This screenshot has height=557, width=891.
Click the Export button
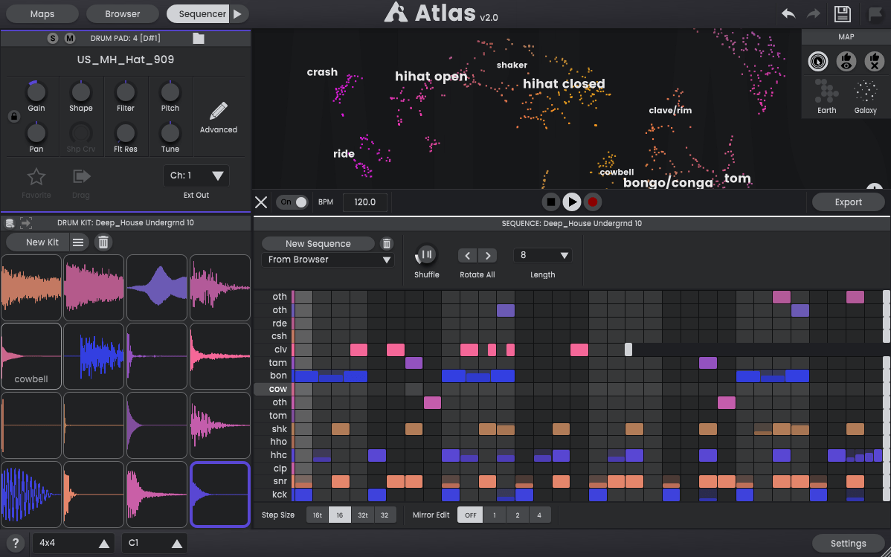click(x=848, y=202)
